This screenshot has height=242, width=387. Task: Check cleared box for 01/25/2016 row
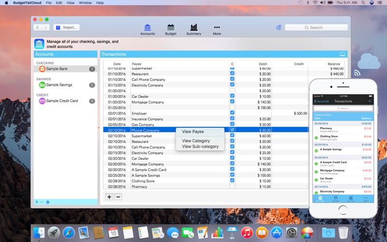pyautogui.click(x=232, y=107)
